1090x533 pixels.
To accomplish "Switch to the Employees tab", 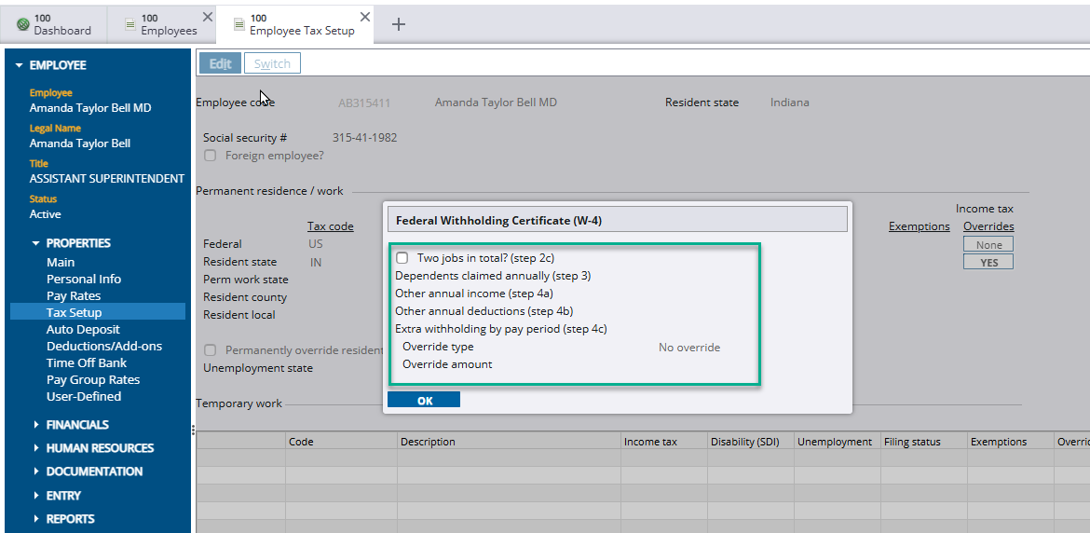I will point(162,24).
